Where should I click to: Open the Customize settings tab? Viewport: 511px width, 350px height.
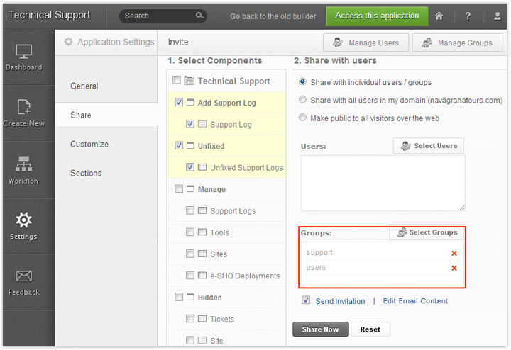click(x=89, y=144)
